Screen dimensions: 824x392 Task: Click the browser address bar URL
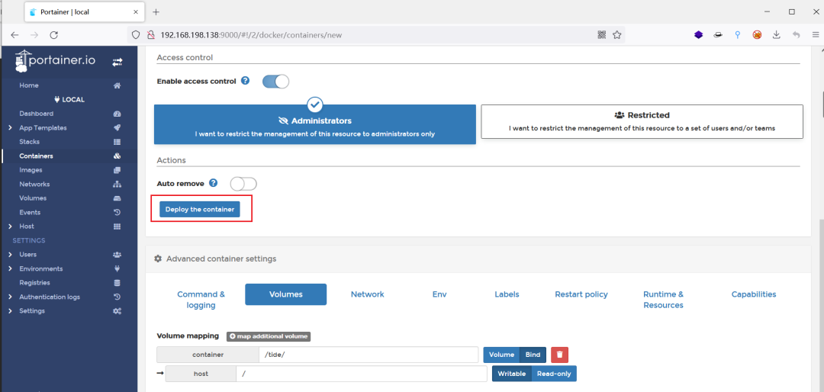point(253,34)
